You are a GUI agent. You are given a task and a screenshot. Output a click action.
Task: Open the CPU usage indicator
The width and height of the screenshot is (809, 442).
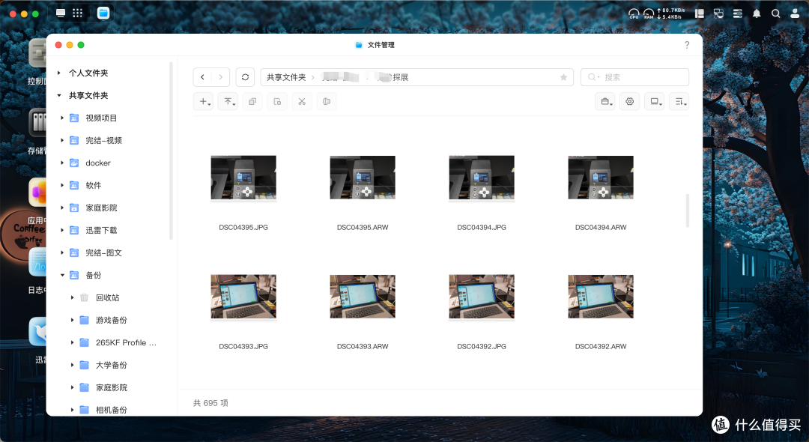click(x=634, y=14)
